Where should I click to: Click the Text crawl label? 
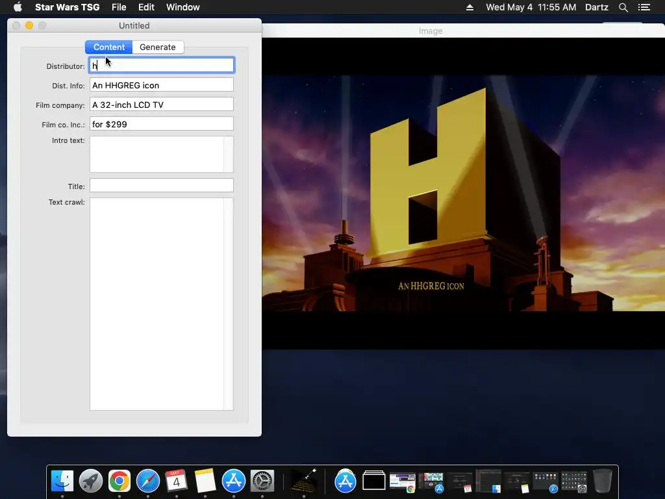tap(67, 202)
